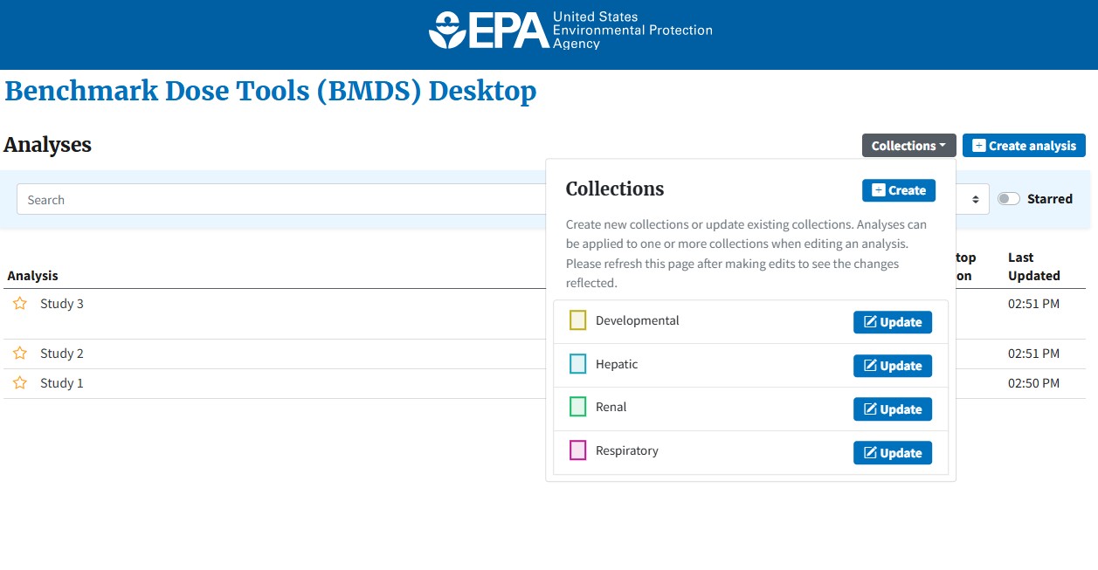Viewport: 1098px width, 570px height.
Task: Star the Study 3 analysis
Action: [x=20, y=304]
